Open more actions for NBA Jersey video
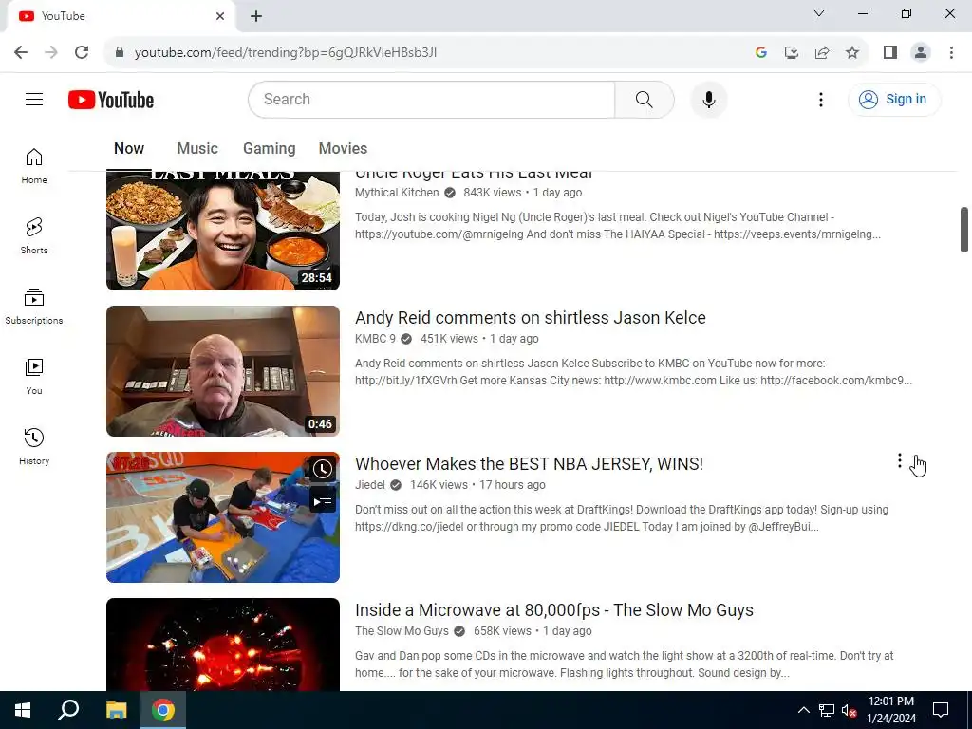The height and width of the screenshot is (729, 972). click(900, 460)
